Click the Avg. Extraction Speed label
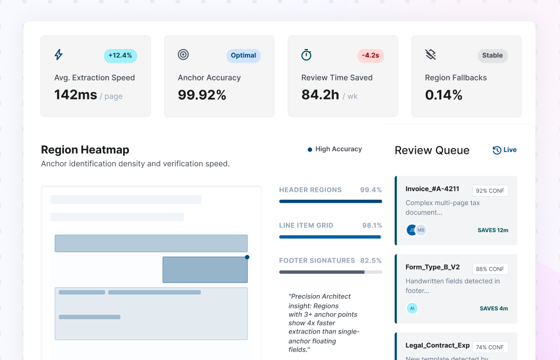This screenshot has width=560, height=360. 95,78
